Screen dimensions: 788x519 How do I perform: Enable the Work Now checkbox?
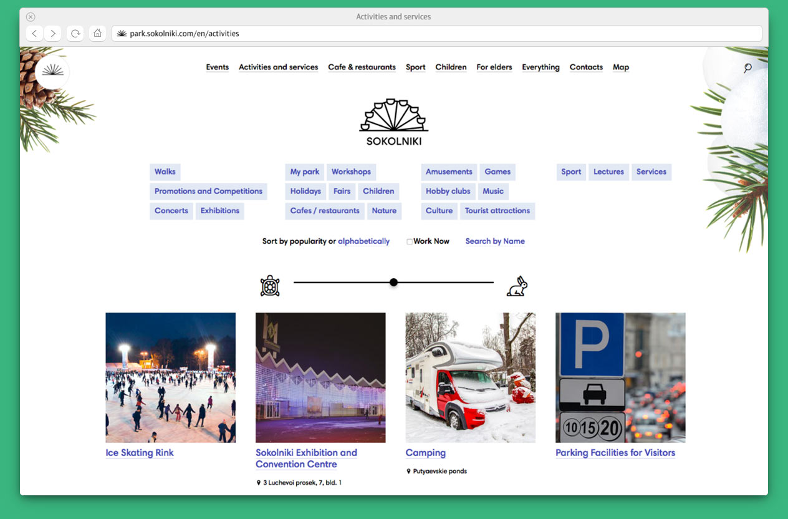pos(410,242)
